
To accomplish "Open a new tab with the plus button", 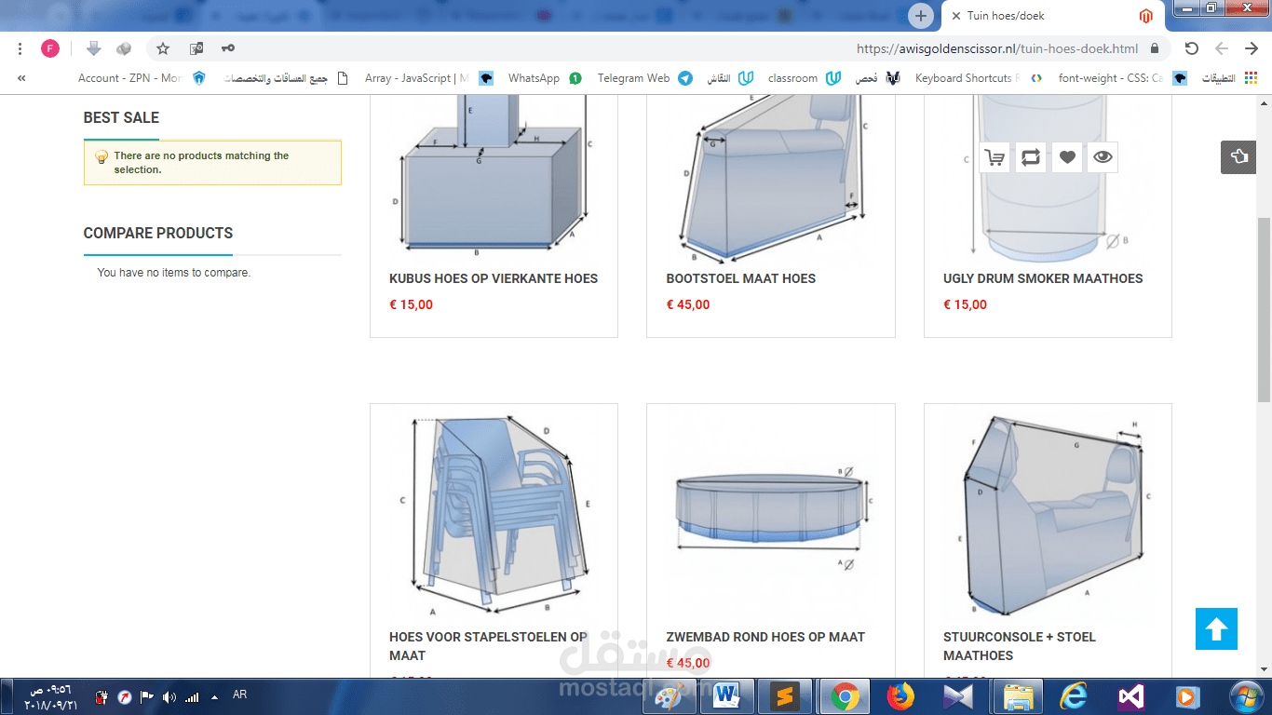I will (x=921, y=16).
